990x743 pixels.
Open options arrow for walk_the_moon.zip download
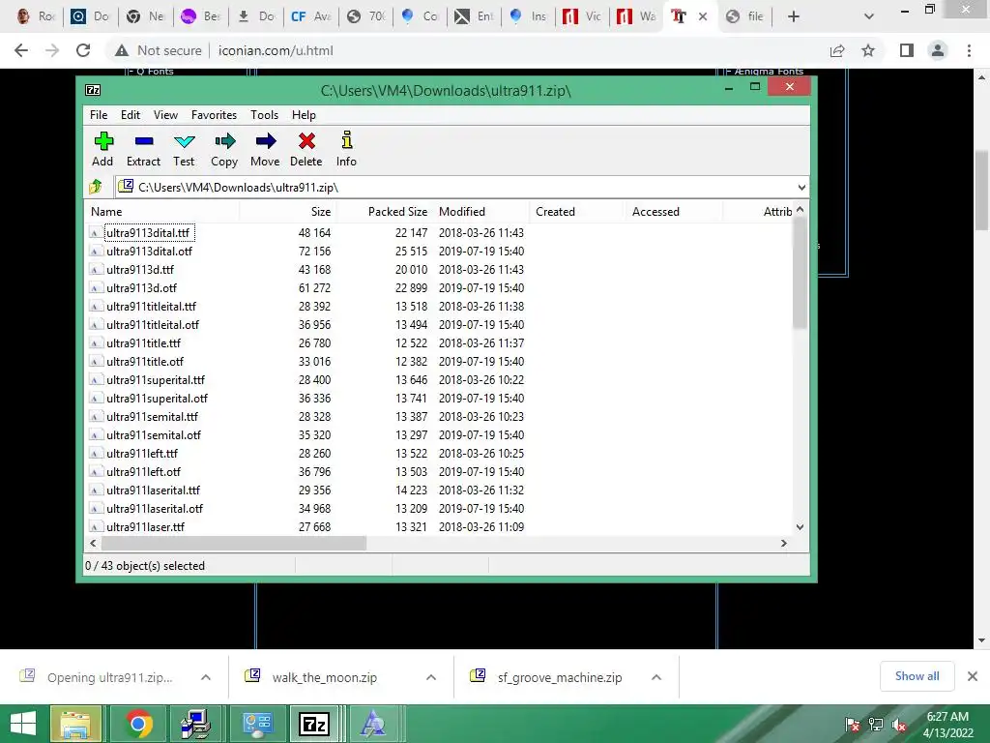click(431, 677)
